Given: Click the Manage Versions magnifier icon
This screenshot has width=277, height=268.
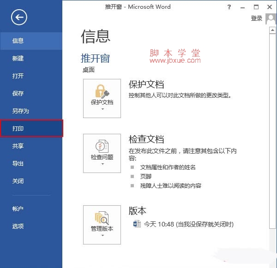Looking at the screenshot, I should [x=102, y=218].
